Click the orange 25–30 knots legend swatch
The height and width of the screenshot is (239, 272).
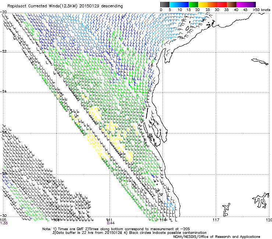coord(212,4)
